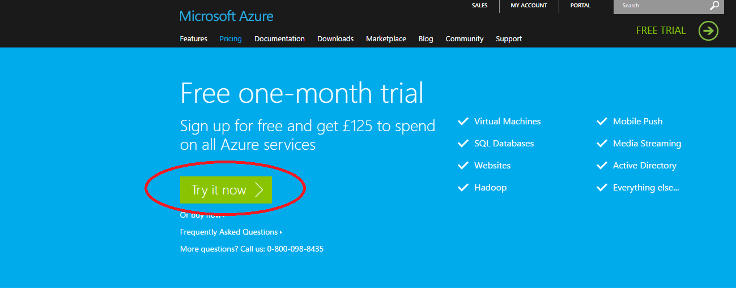Open the Community menu item
The width and height of the screenshot is (736, 290).
[464, 39]
